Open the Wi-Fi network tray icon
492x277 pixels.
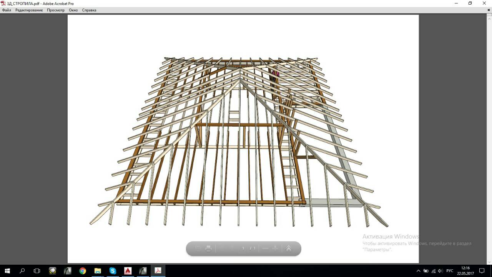(433, 271)
